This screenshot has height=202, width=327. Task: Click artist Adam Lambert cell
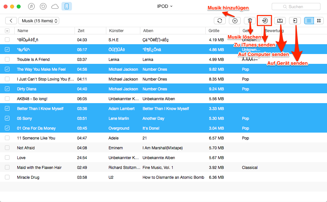pos(121,109)
